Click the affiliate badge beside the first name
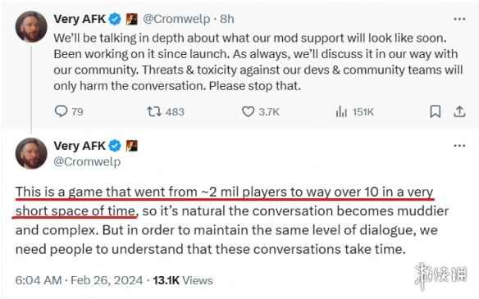Viewport: 479px width, 299px height. click(x=132, y=19)
